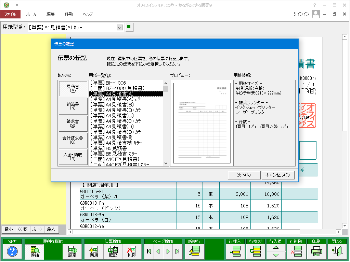Open the ホーム tab
The image size is (350, 262).
[31, 14]
